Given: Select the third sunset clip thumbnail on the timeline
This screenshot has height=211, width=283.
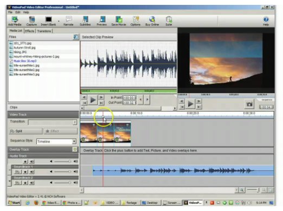Looking at the screenshot, I should coord(123,133).
